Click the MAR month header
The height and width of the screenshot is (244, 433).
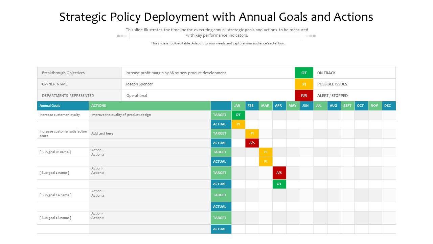[266, 106]
